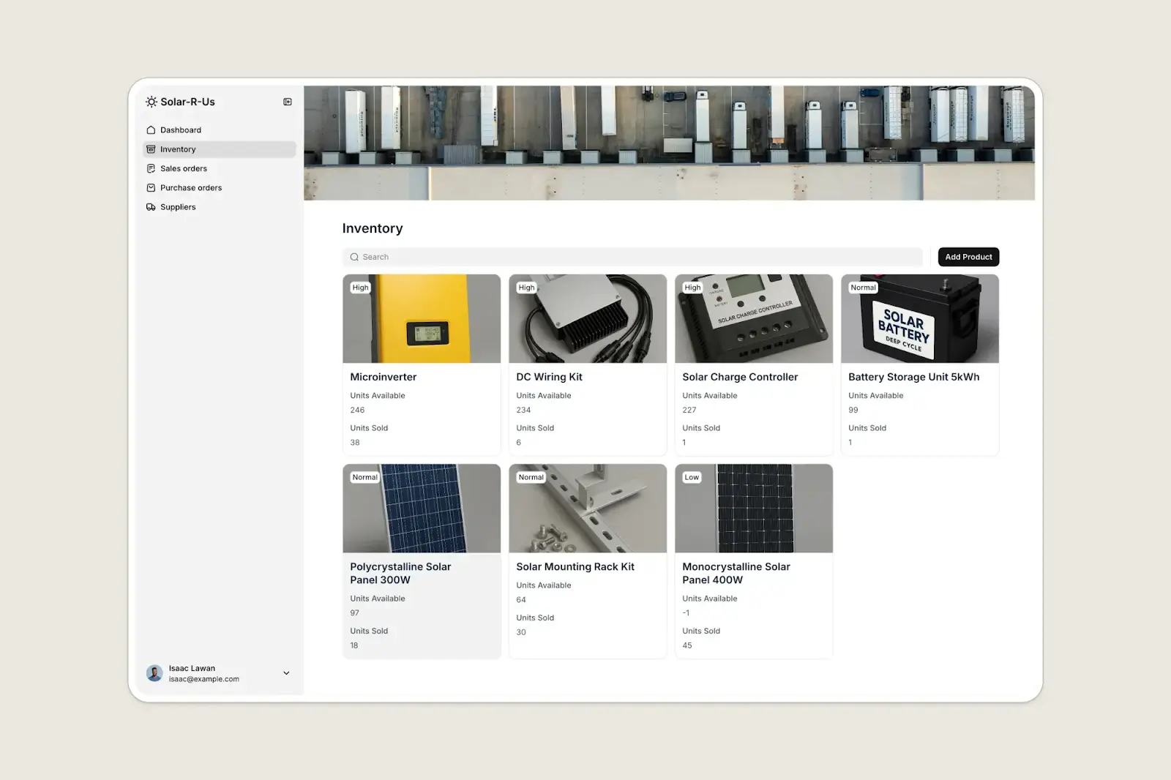Click the Purchase orders bag icon
This screenshot has width=1171, height=780.
(151, 187)
